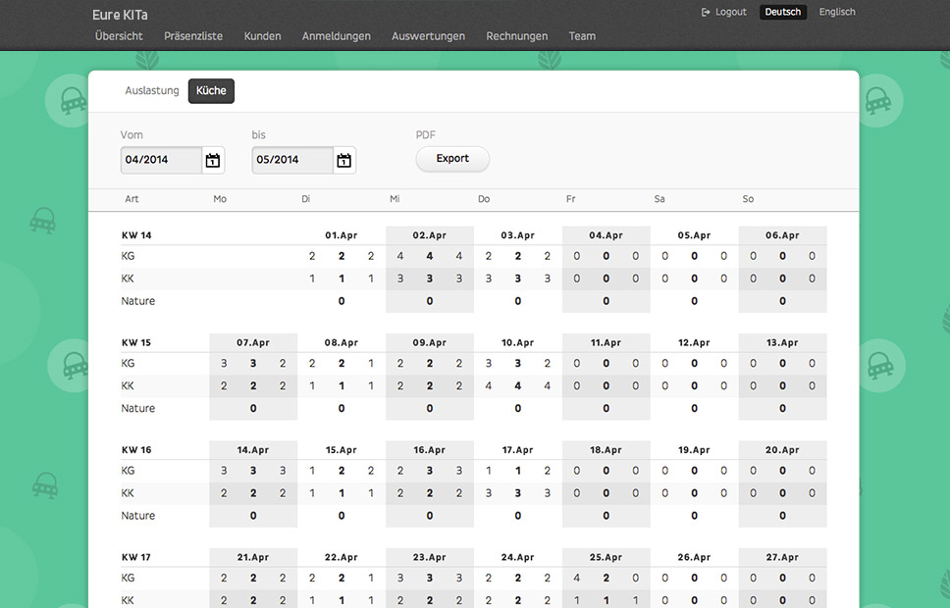Switch language to English
This screenshot has width=950, height=608.
click(837, 13)
